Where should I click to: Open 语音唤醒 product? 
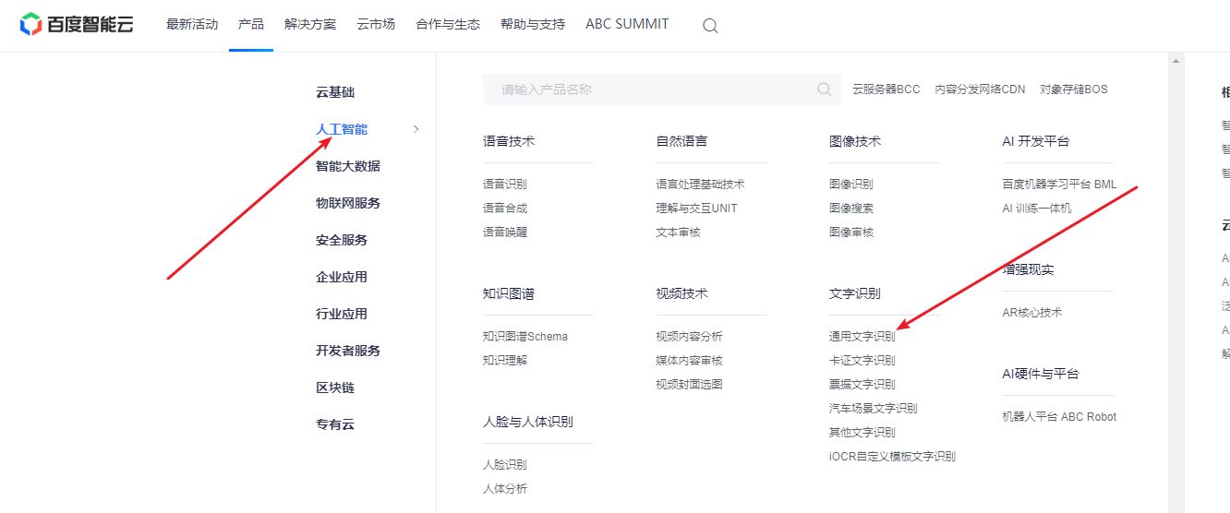tap(505, 233)
